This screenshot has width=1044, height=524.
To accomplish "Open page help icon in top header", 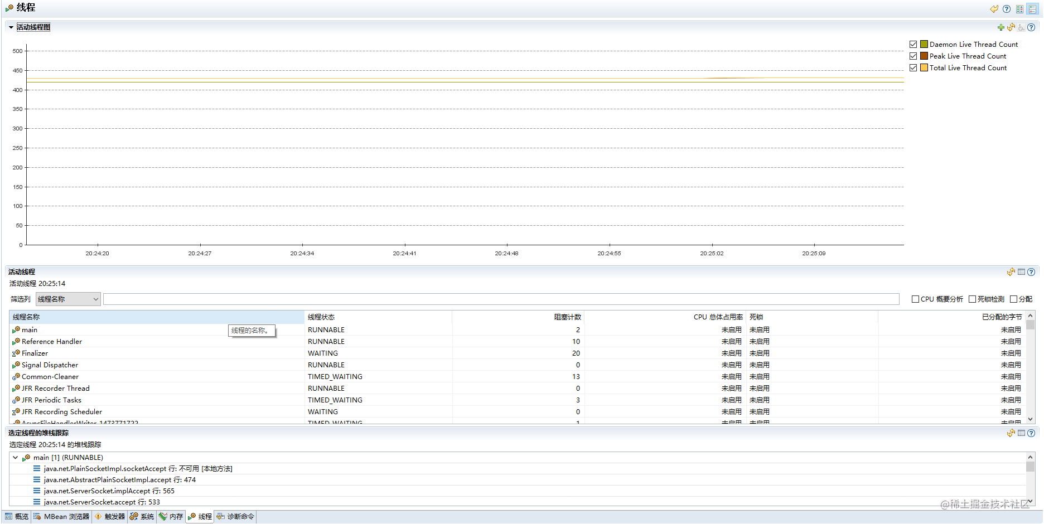I will (1007, 9).
